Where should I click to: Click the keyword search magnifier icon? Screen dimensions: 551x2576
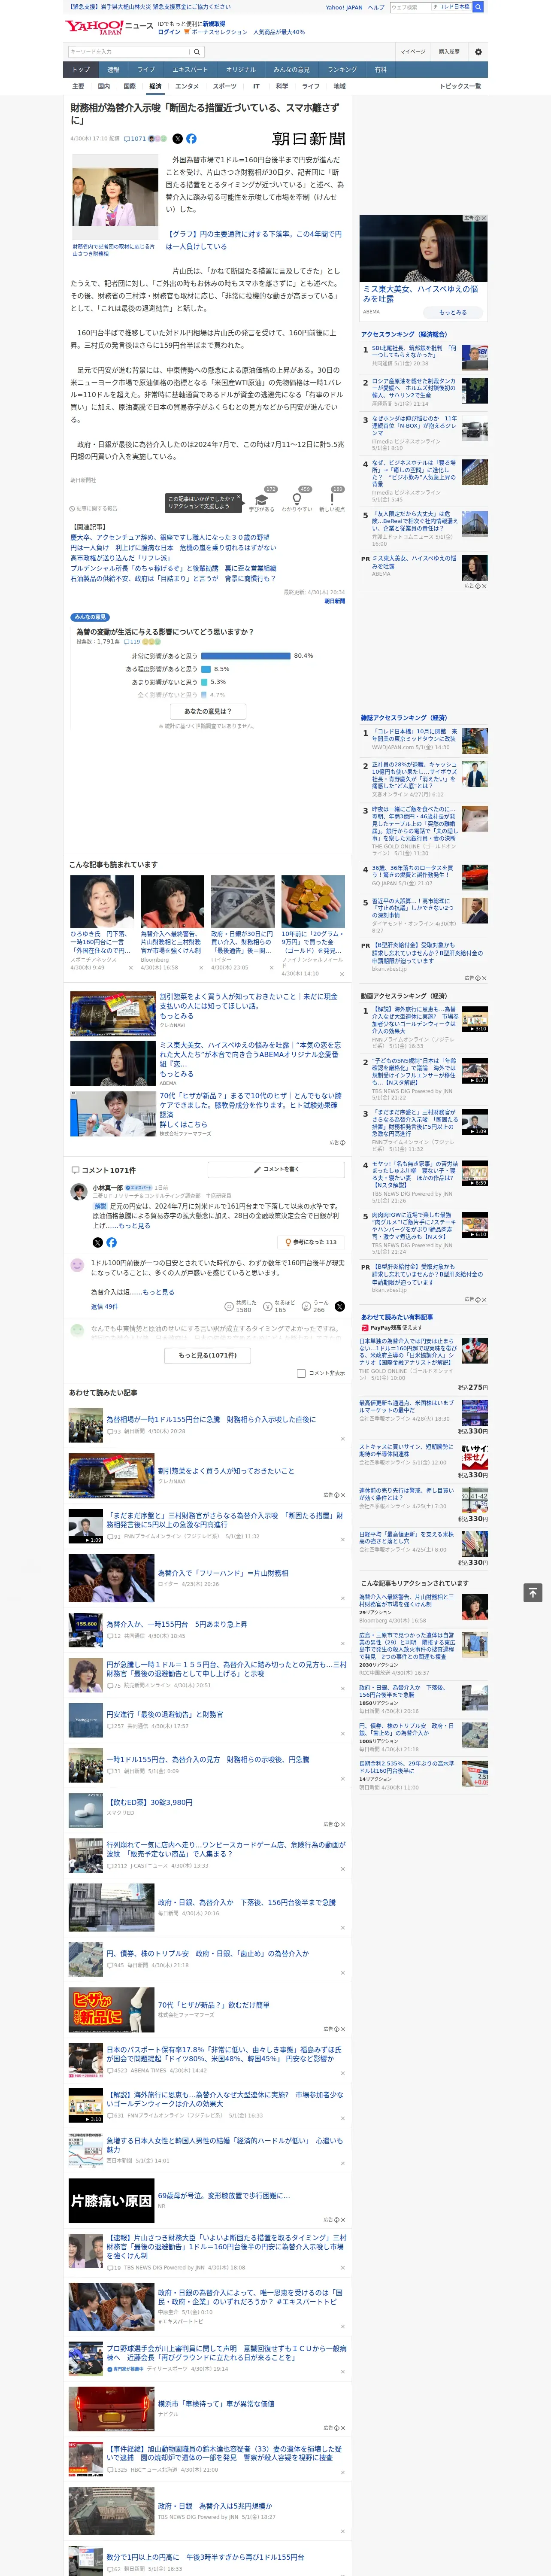(x=197, y=52)
